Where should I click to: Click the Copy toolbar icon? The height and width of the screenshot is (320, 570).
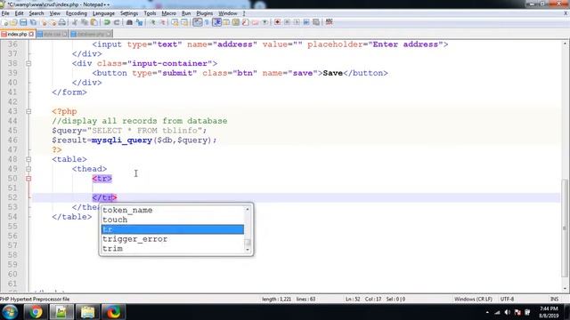[85, 22]
